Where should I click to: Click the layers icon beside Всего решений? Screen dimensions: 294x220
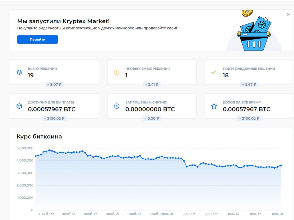(x=19, y=72)
